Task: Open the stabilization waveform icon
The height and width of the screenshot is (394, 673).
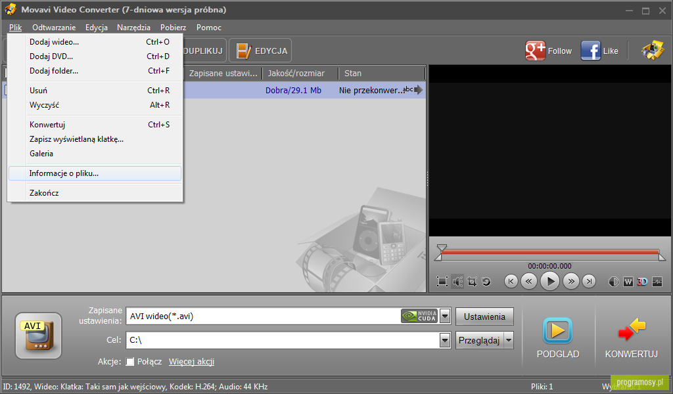Action: click(657, 281)
